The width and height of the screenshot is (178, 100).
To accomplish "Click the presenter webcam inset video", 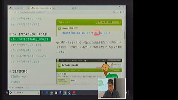I will [112, 88].
